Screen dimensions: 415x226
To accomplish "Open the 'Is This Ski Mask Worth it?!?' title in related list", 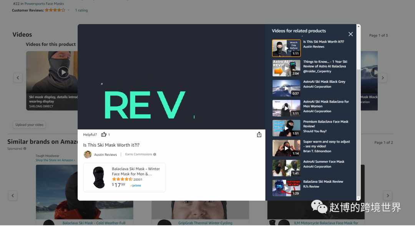I will (324, 42).
